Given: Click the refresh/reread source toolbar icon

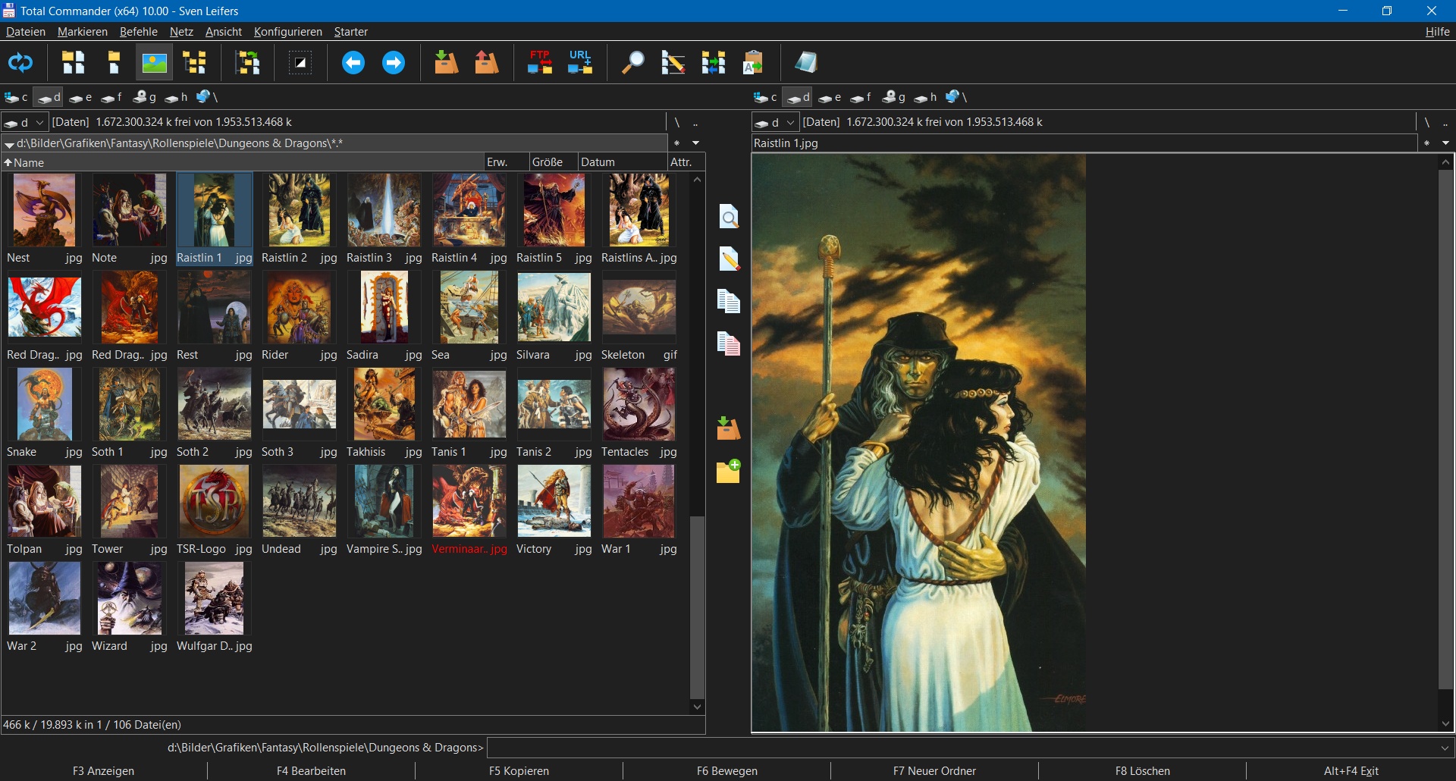Looking at the screenshot, I should 20,63.
